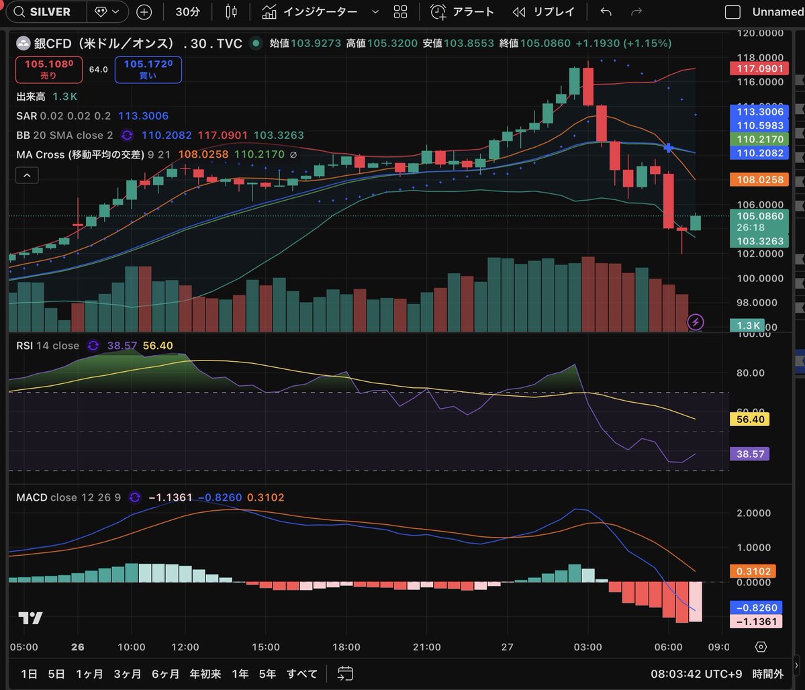Click the 0.3102 MACD signal label
The image size is (805, 690).
753,571
